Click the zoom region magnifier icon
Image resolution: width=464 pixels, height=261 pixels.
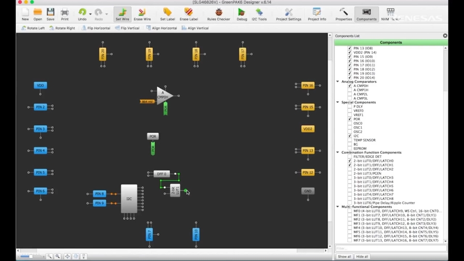(x=58, y=256)
